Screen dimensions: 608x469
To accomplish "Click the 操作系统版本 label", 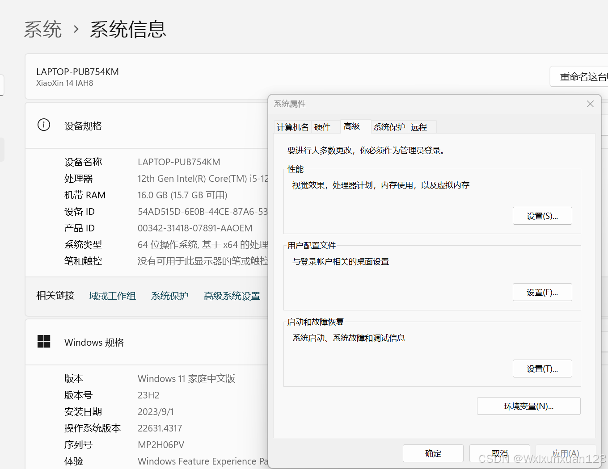I will click(x=93, y=428).
